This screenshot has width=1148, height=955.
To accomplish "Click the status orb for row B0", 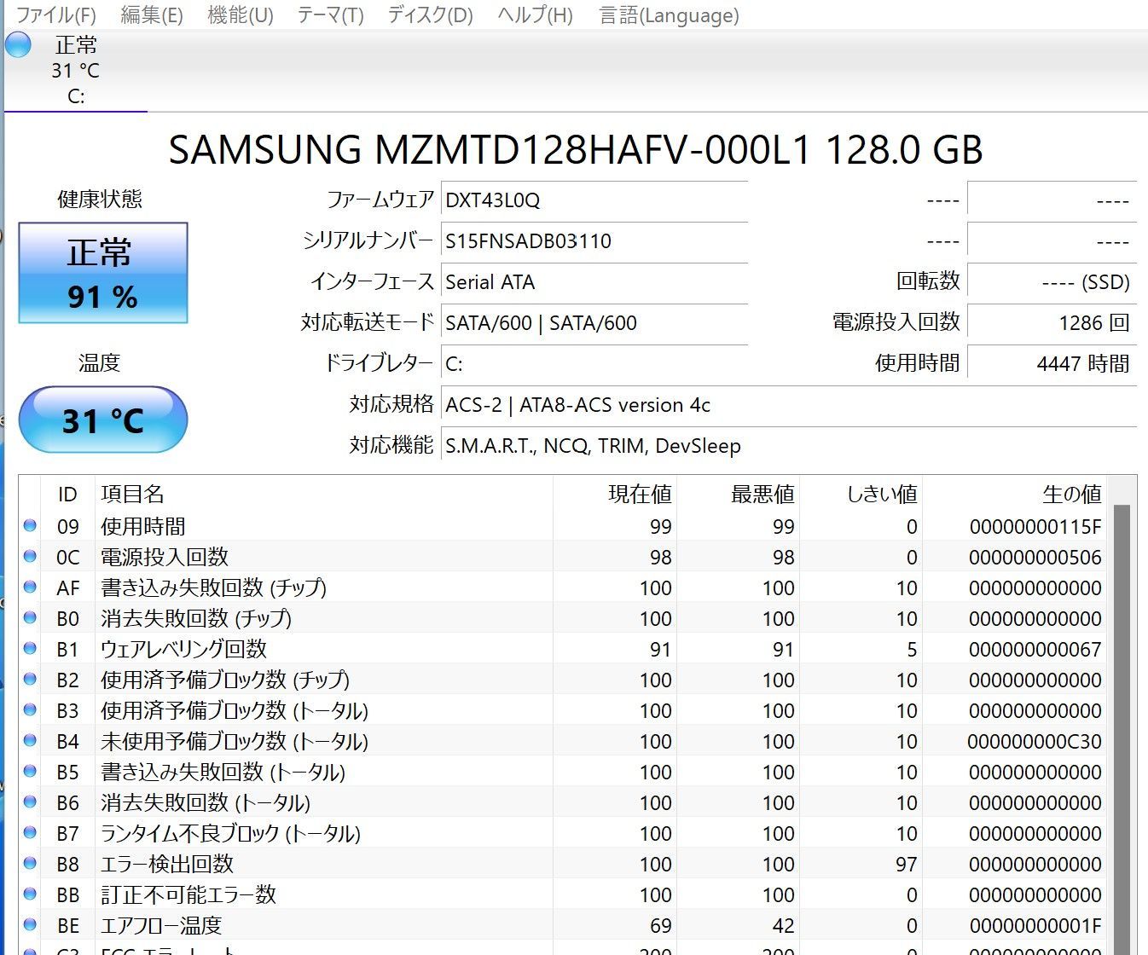I will [30, 617].
